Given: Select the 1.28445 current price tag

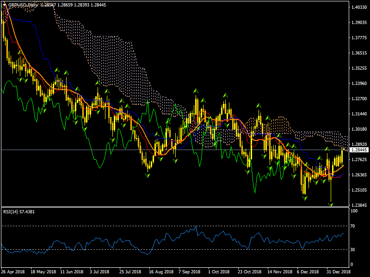Looking at the screenshot, I should pos(359,150).
